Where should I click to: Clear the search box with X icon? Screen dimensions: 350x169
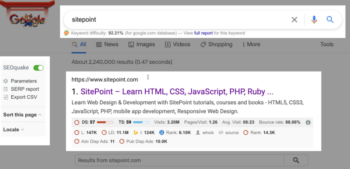tap(294, 20)
